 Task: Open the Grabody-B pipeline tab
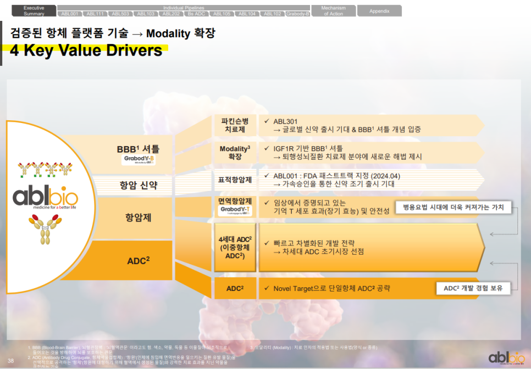298,14
